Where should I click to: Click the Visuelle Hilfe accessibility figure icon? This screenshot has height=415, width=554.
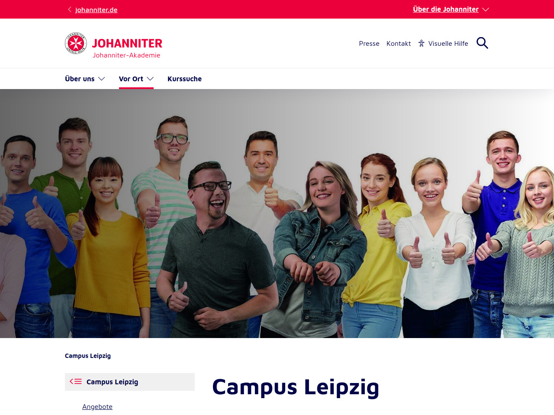(x=422, y=43)
